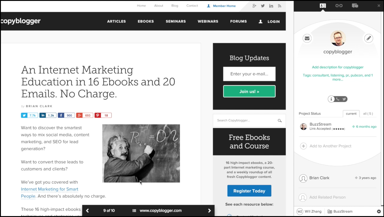Open the link chain tab in BuzzStream sidebar
384x217 pixels.
coord(339,6)
